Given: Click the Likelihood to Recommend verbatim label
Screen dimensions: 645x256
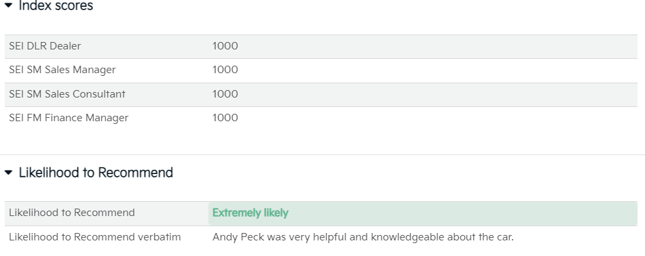Looking at the screenshot, I should (x=95, y=237).
